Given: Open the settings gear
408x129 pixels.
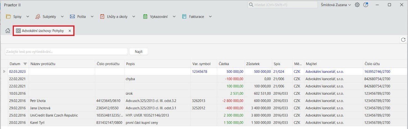Looking at the screenshot, I should click(x=357, y=5).
